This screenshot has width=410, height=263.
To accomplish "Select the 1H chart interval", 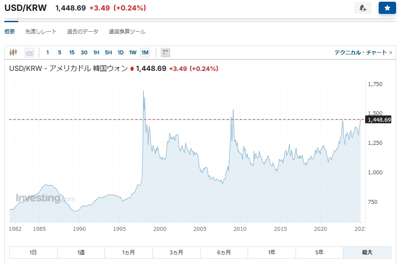I will point(96,53).
